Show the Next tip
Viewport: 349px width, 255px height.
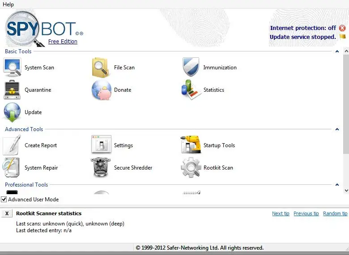[281, 213]
